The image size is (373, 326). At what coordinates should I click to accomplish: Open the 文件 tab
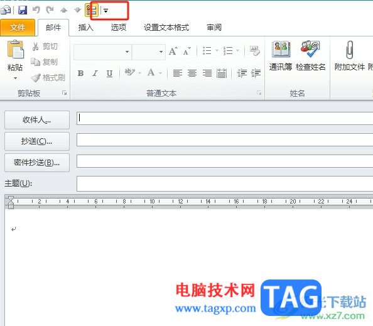tap(18, 28)
